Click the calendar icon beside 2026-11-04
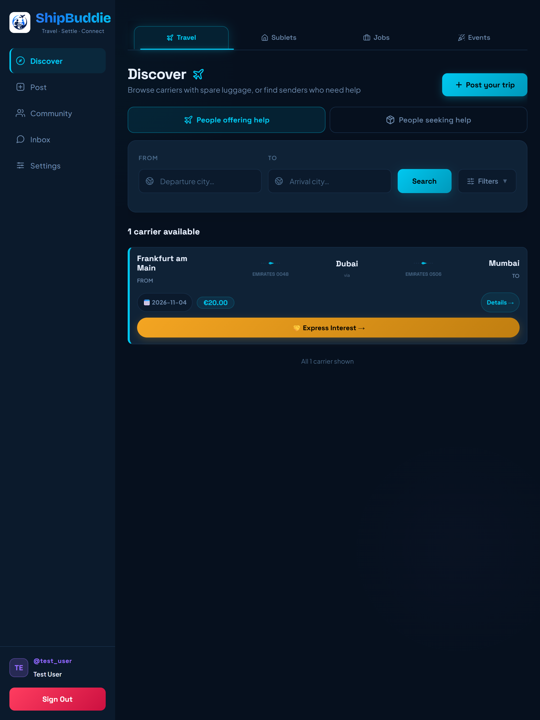Viewport: 540px width, 720px height. (147, 303)
